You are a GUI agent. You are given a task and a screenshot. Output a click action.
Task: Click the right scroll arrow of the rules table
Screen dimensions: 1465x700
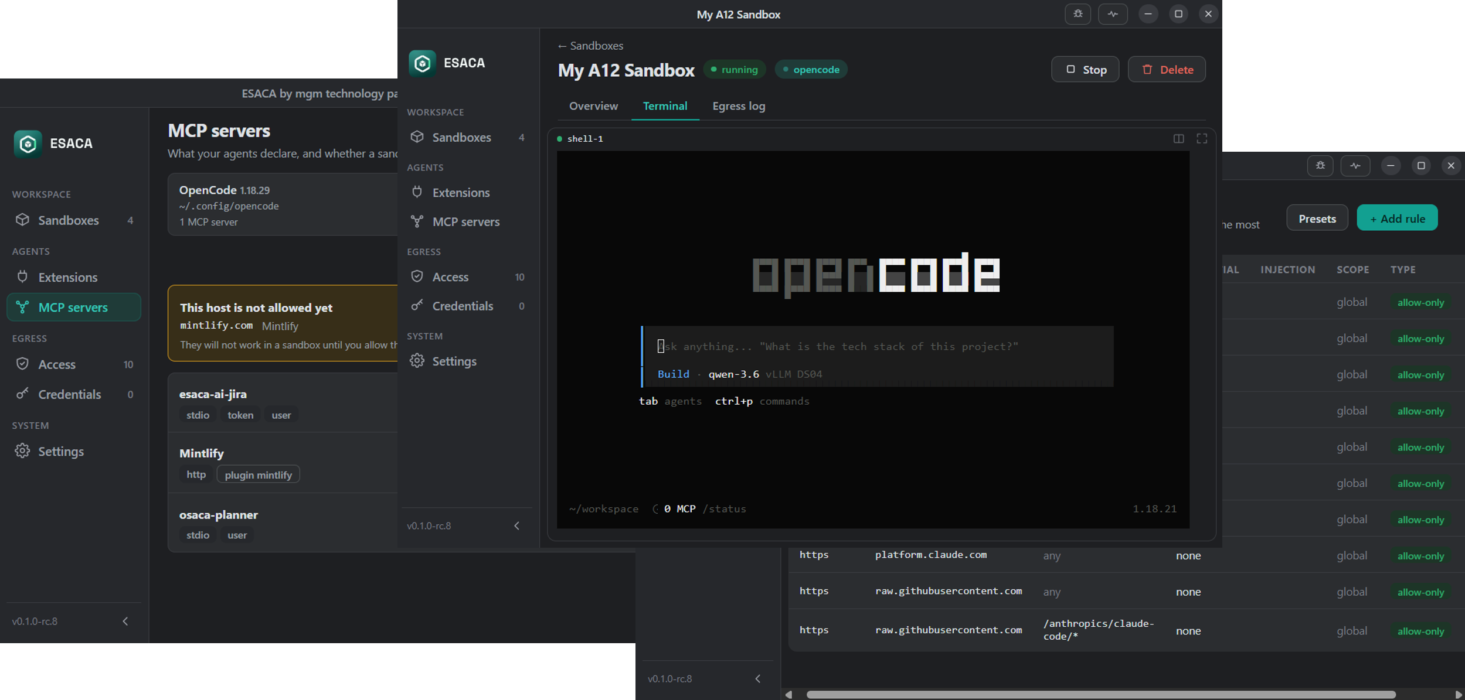click(1458, 694)
